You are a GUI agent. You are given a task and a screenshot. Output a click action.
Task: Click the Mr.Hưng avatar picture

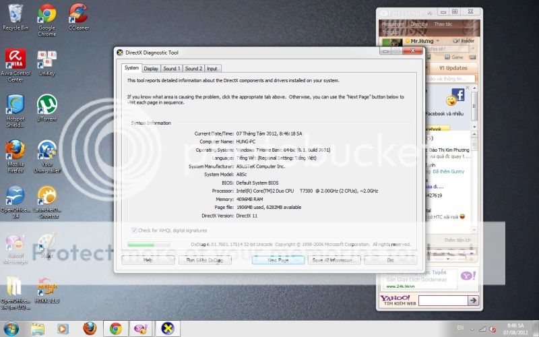click(x=393, y=42)
